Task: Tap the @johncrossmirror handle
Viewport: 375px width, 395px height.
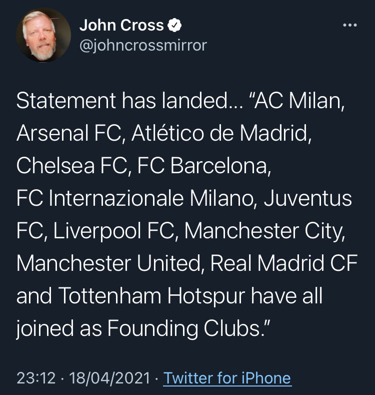Action: coord(143,46)
